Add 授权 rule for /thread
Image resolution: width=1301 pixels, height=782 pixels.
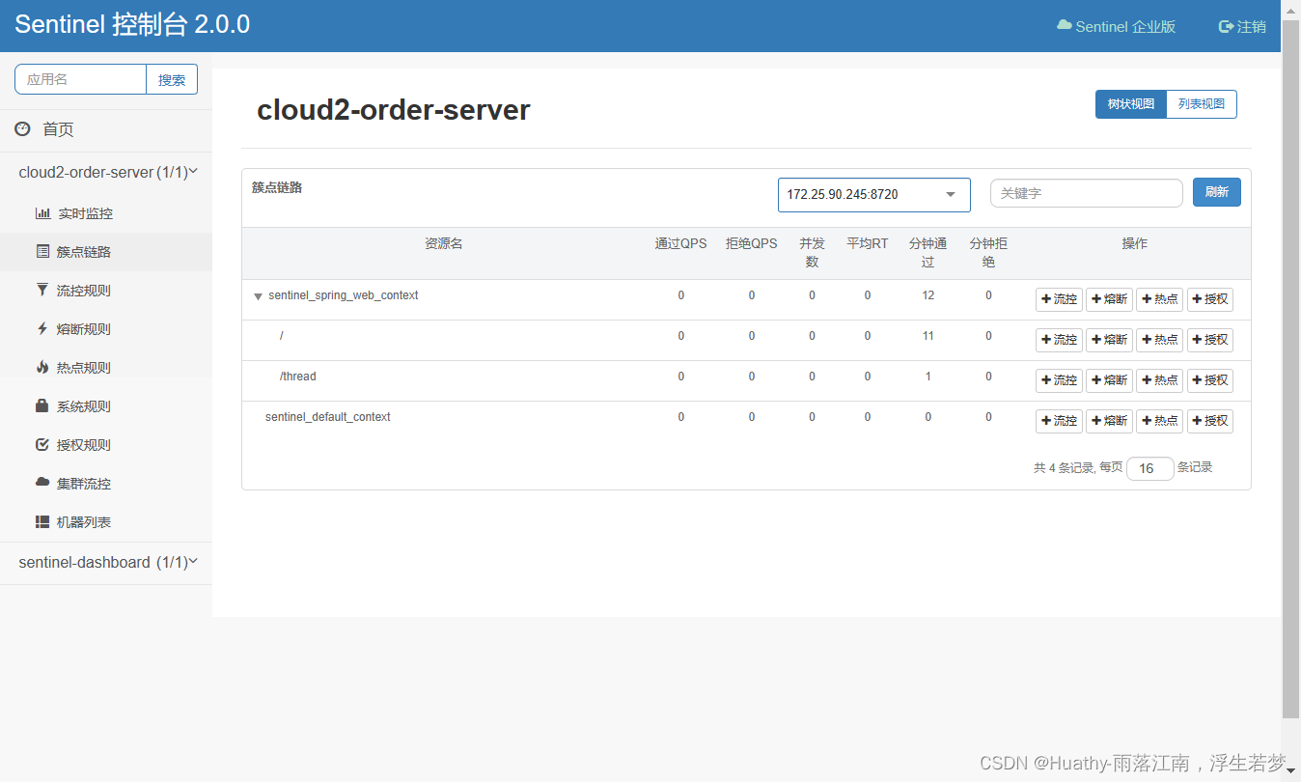[1209, 380]
